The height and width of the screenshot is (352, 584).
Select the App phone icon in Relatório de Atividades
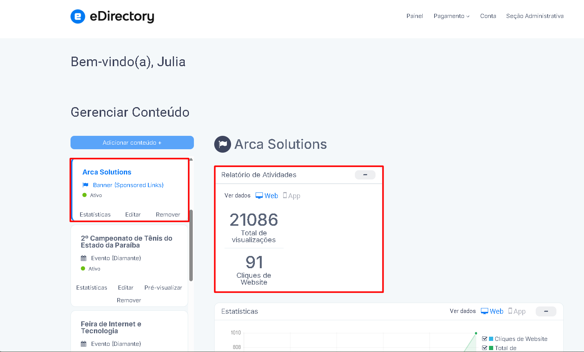pos(285,195)
